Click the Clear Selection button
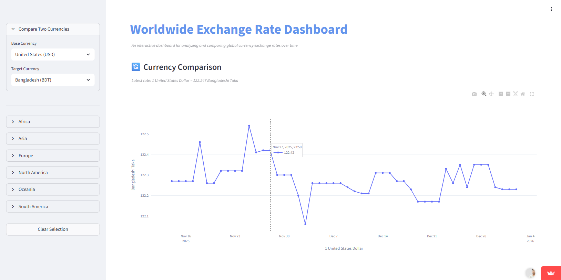This screenshot has width=561, height=280. (53, 229)
